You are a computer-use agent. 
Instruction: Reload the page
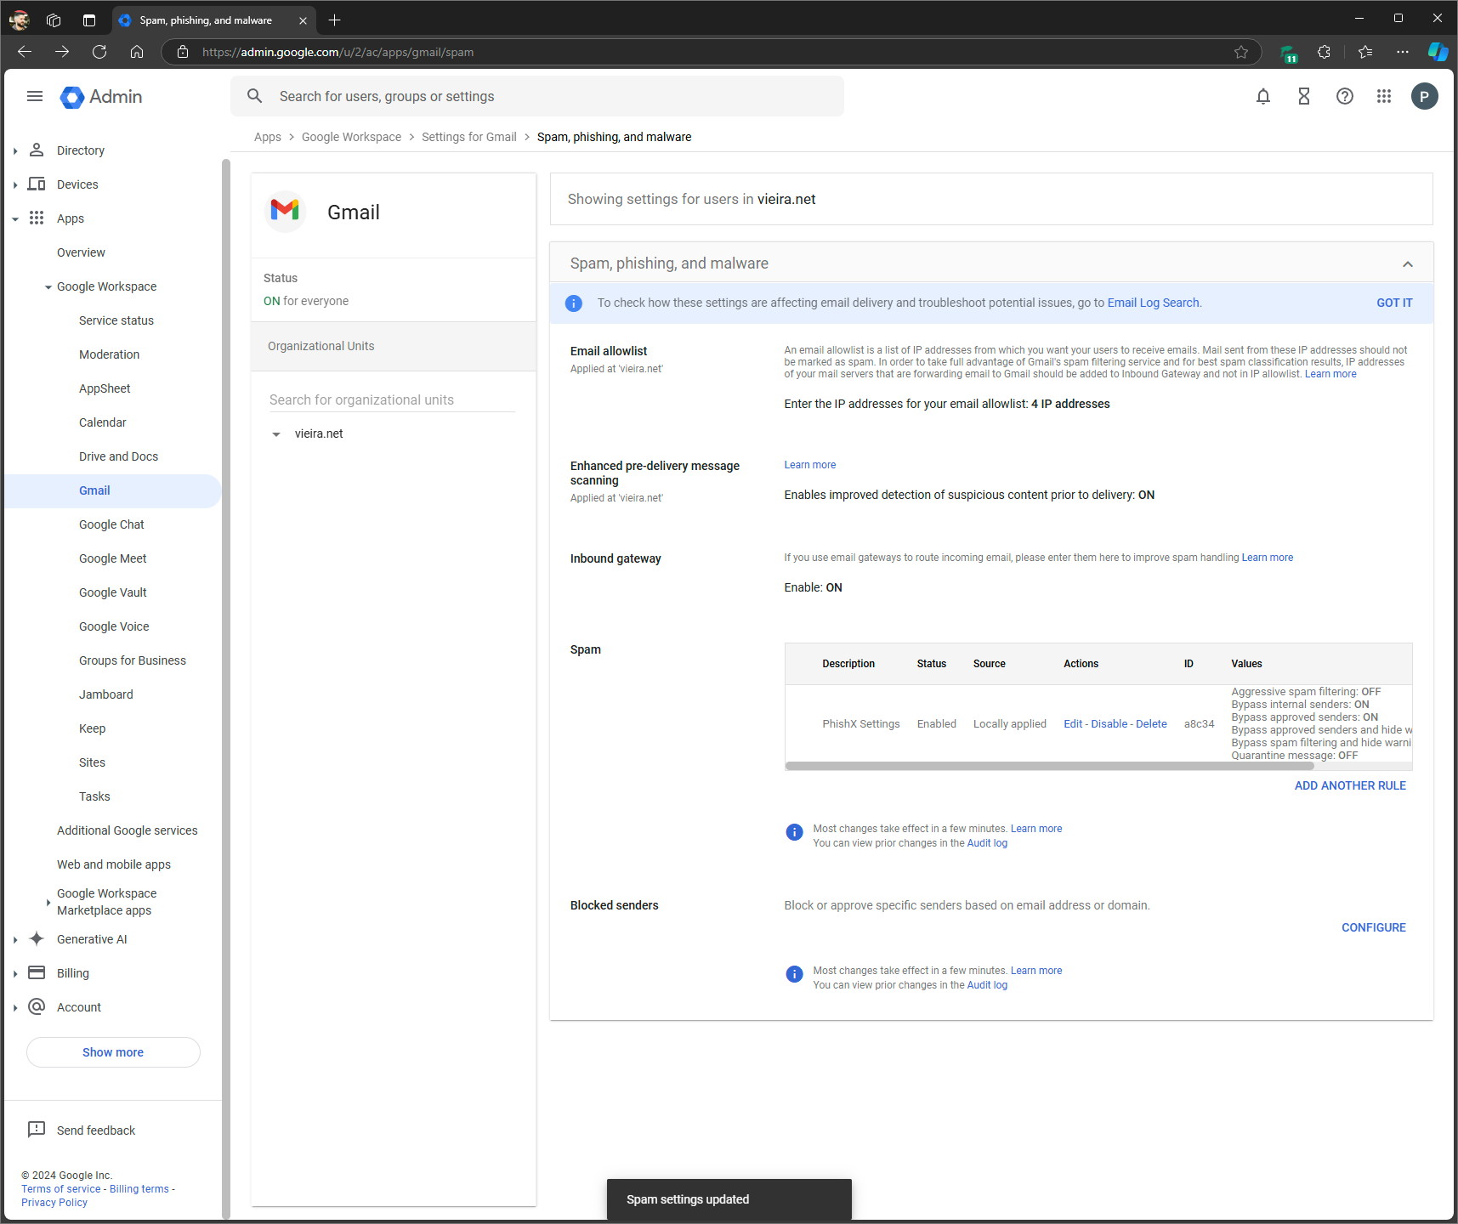pos(99,52)
